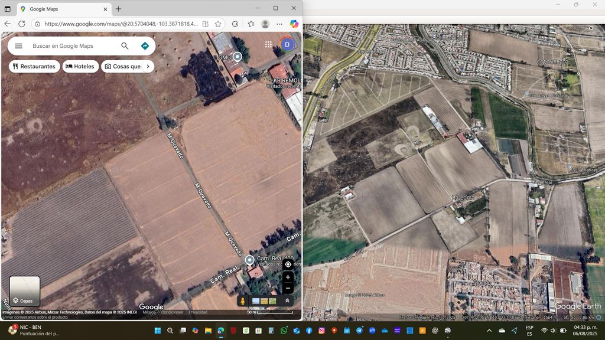Click the Buscar en Google Maps field
This screenshot has height=340, width=605.
(71, 46)
